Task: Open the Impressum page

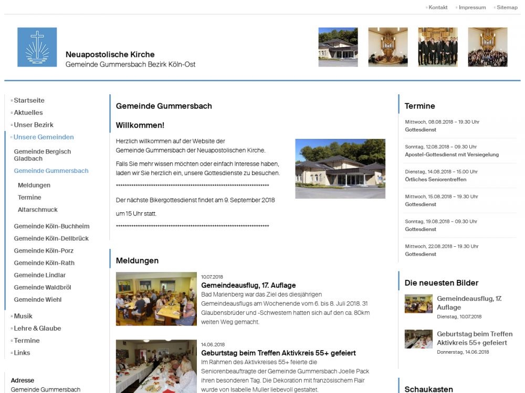Action: 472,7
